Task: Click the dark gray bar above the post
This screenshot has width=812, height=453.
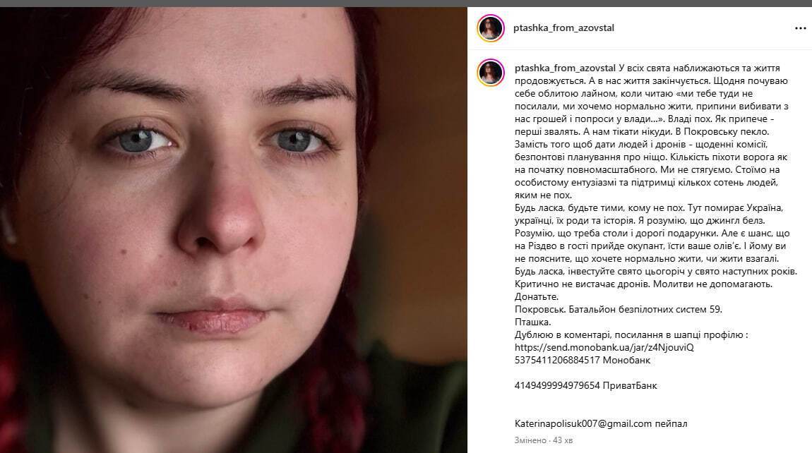Action: [406, 3]
